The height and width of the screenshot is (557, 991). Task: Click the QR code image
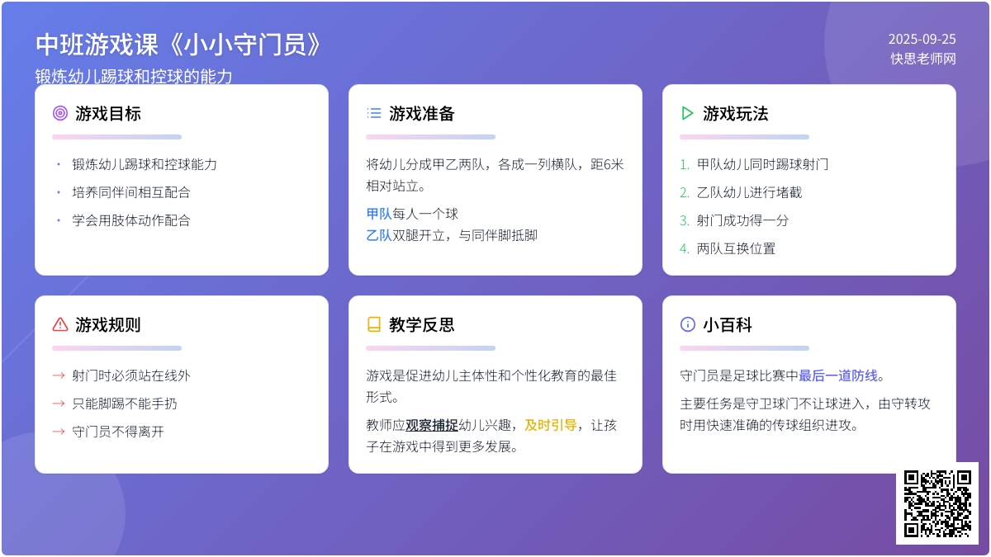pos(937,503)
